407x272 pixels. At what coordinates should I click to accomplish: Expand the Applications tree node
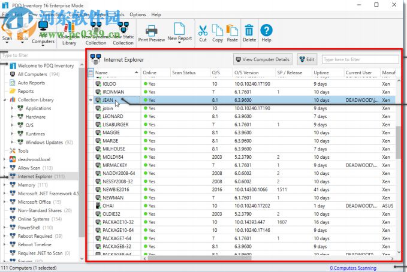click(12, 108)
